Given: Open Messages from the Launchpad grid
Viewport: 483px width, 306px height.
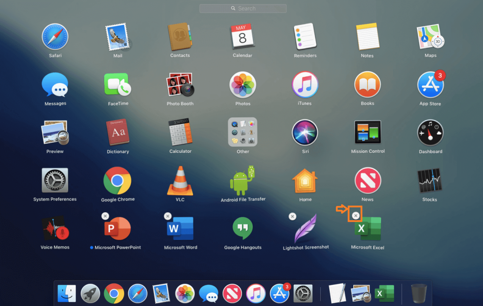Looking at the screenshot, I should pyautogui.click(x=55, y=85).
